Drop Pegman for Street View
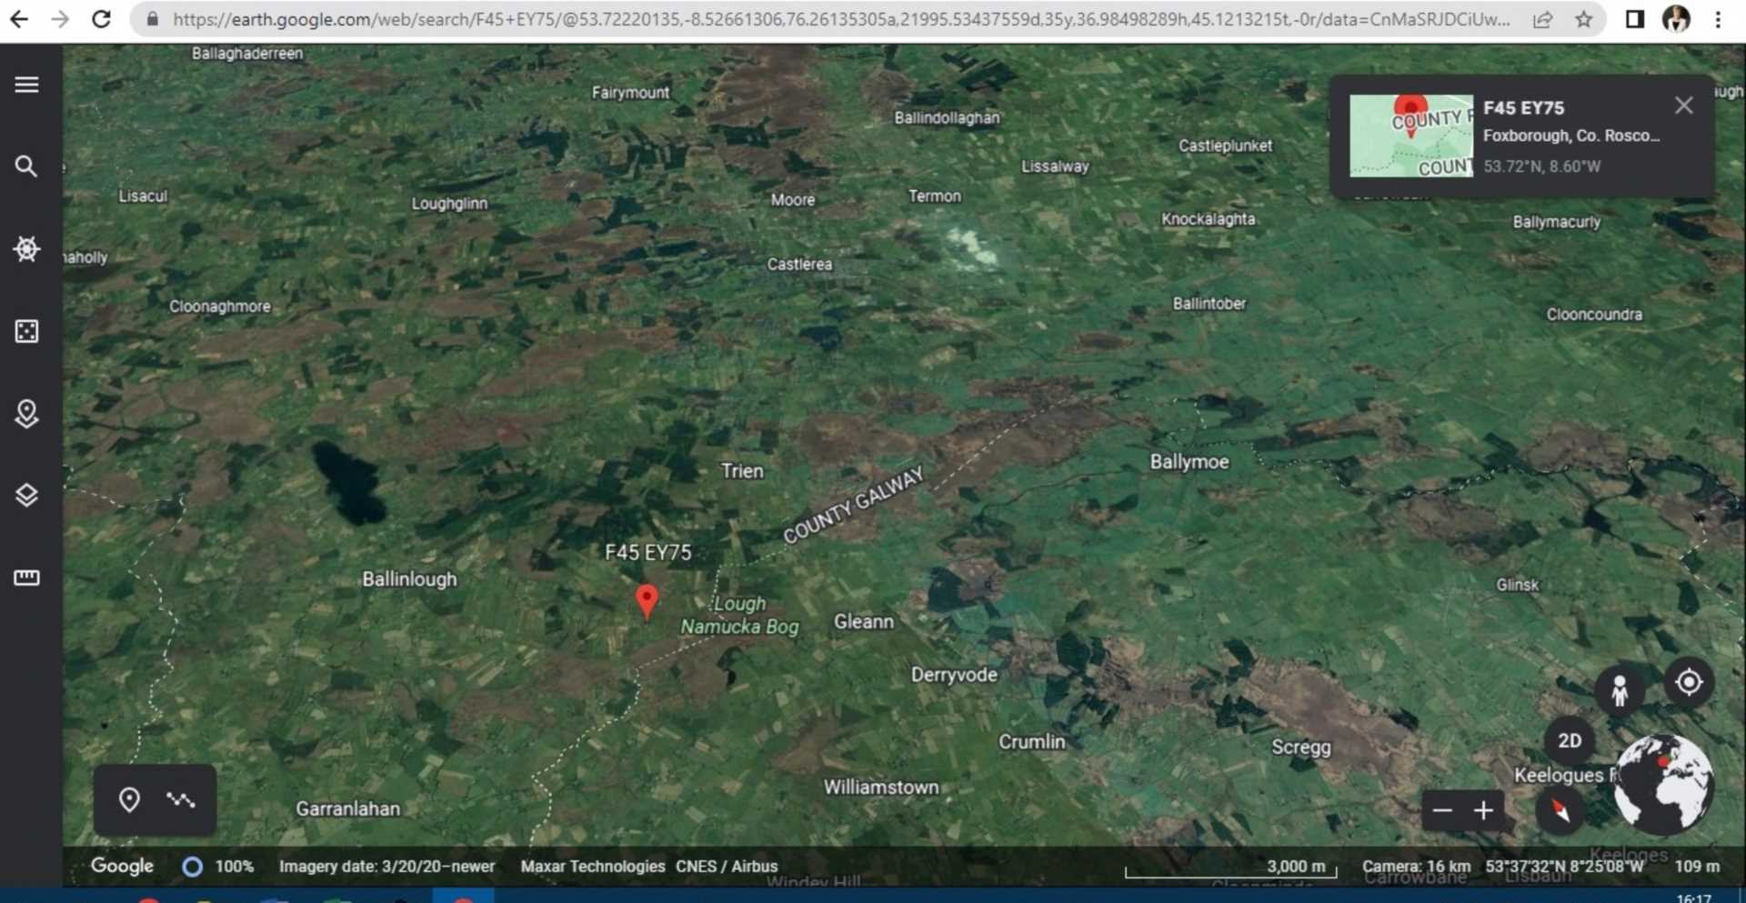 [1619, 691]
